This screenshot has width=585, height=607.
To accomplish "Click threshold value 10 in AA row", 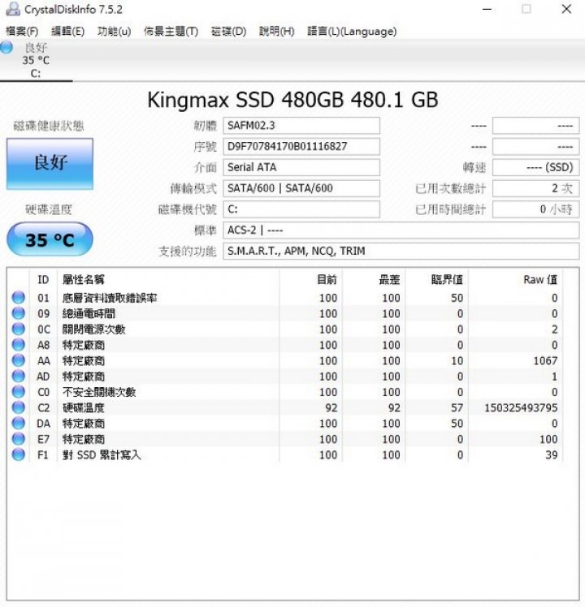I will click(457, 361).
